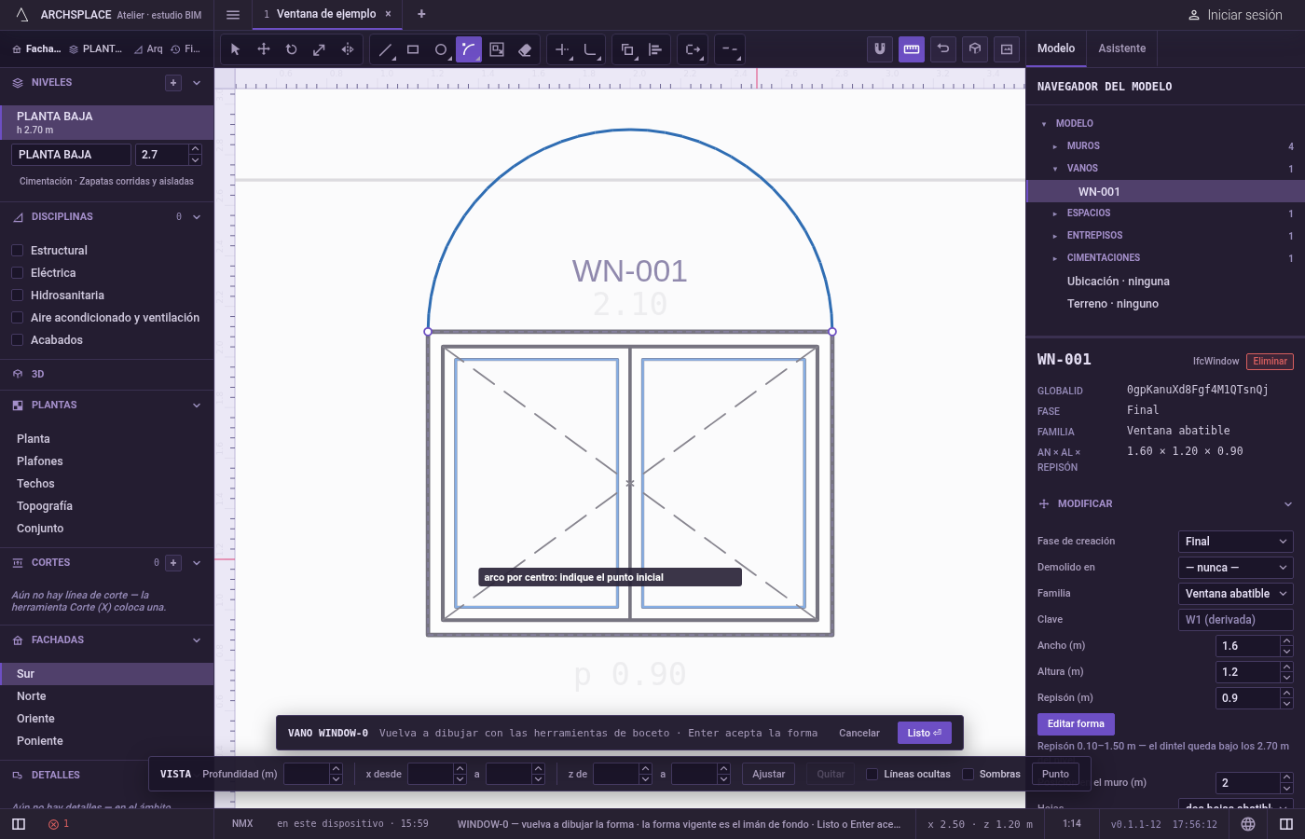Collapse the MODIFICAR section
Image resolution: width=1305 pixels, height=839 pixels.
click(1288, 504)
